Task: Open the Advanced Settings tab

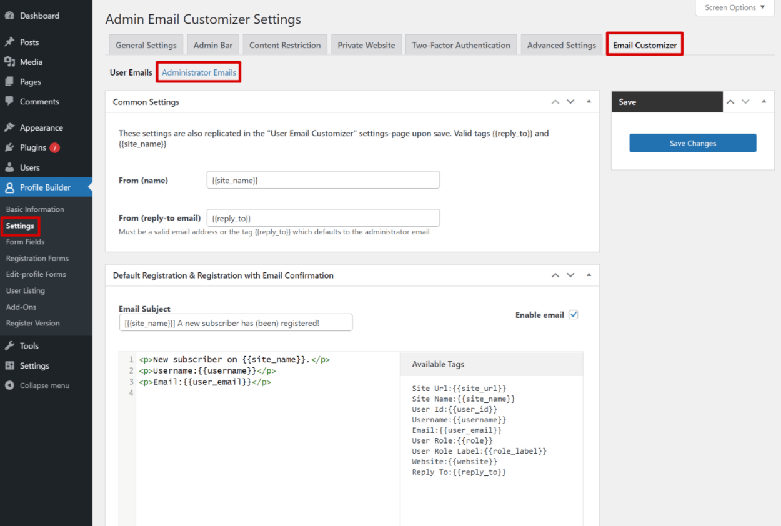Action: (x=562, y=45)
